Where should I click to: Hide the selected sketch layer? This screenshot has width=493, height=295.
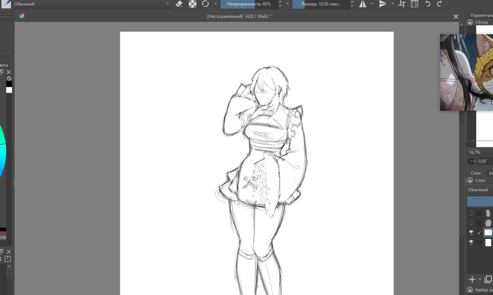click(471, 232)
